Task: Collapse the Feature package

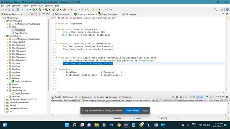Action: click(7, 78)
